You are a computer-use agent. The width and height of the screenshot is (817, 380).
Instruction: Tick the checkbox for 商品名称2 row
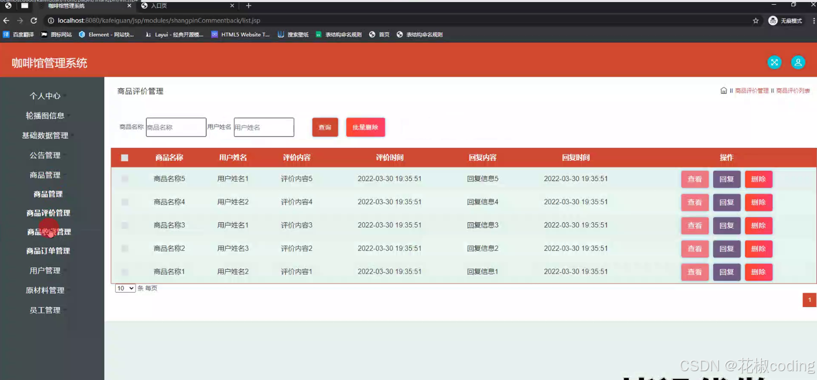click(125, 249)
